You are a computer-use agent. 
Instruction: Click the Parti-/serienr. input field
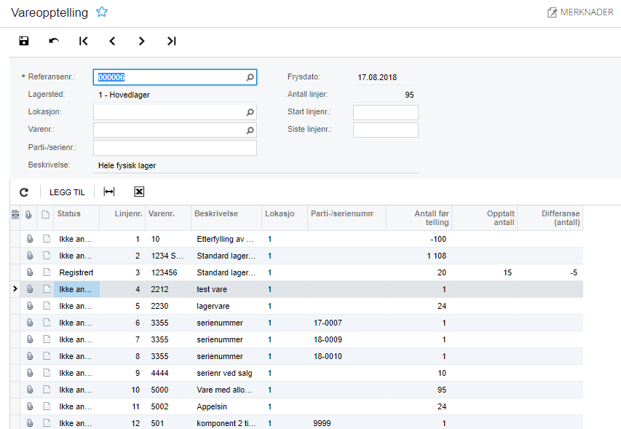pyautogui.click(x=175, y=148)
